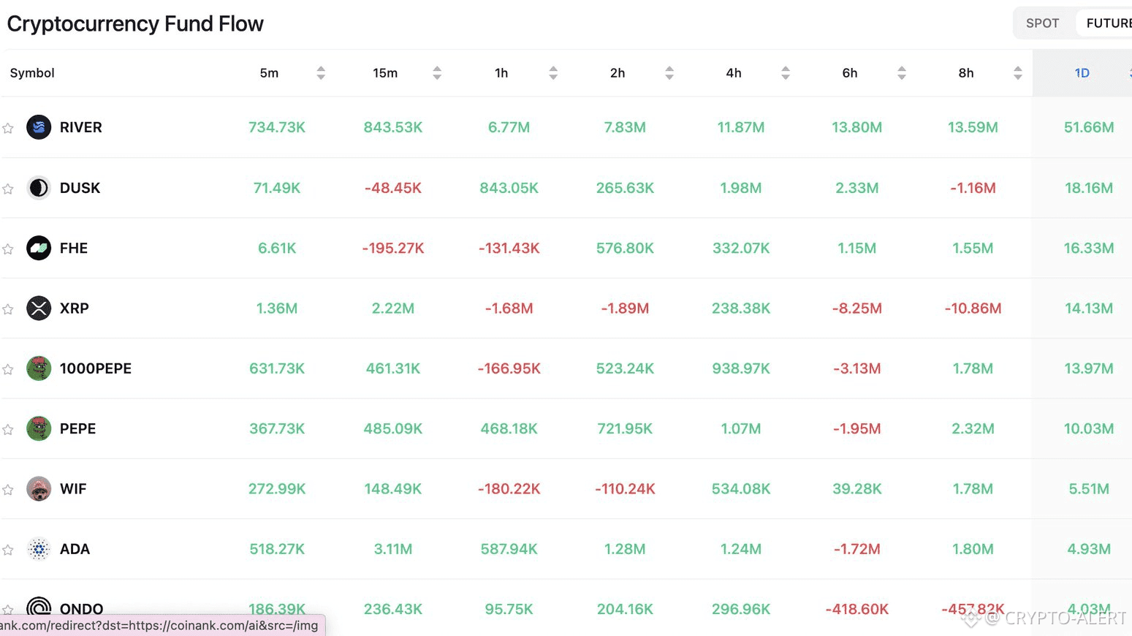Switch to the FUTURES tab

click(x=1109, y=23)
